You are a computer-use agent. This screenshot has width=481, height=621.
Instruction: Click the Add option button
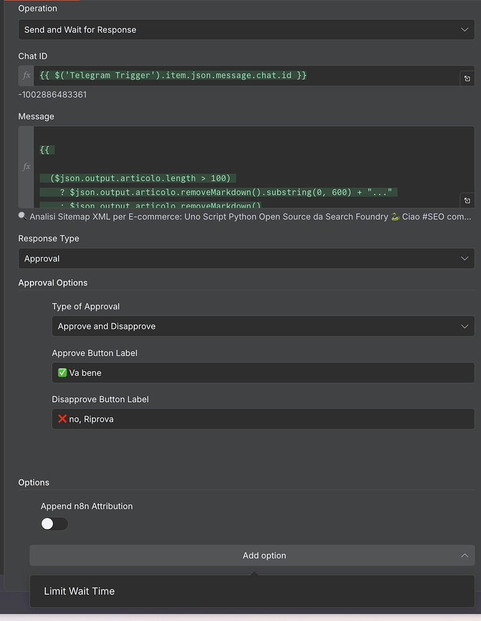(x=264, y=555)
